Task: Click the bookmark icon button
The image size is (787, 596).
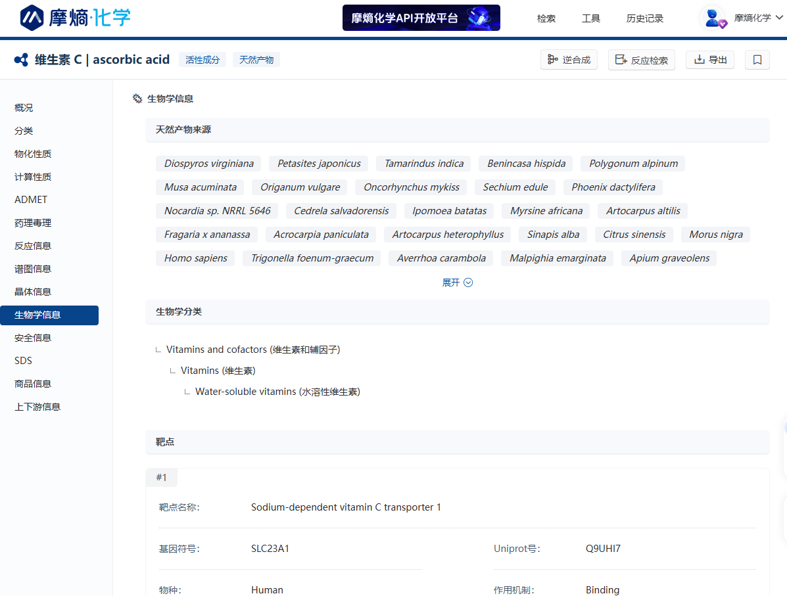Action: tap(757, 60)
